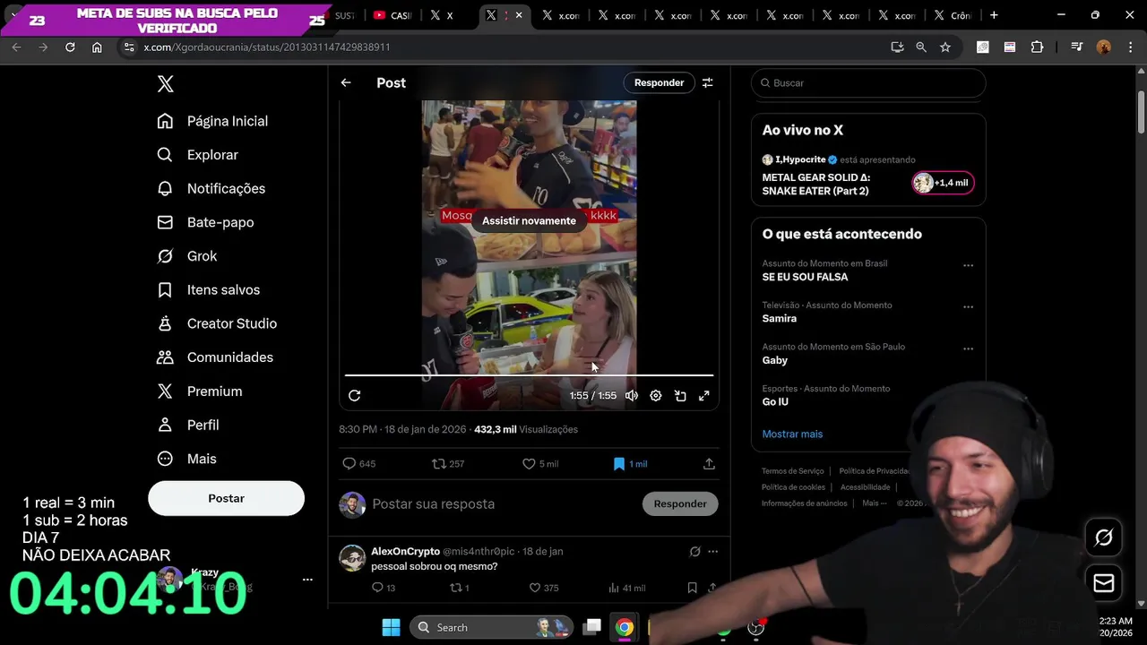Click the Postar button
This screenshot has height=645, width=1147.
click(x=226, y=498)
